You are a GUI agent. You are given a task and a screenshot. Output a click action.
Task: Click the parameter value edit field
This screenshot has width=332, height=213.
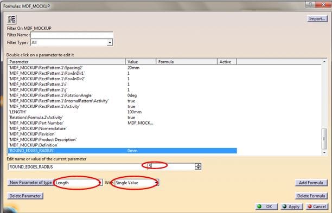(171, 167)
